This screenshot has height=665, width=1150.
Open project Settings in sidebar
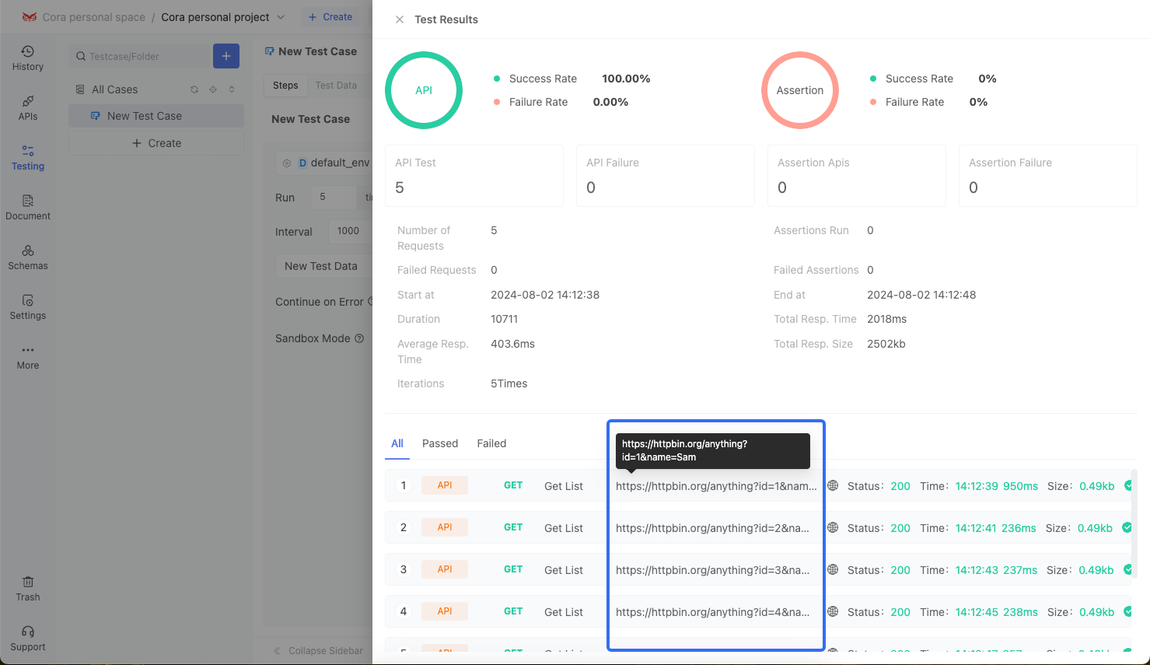[x=28, y=306]
